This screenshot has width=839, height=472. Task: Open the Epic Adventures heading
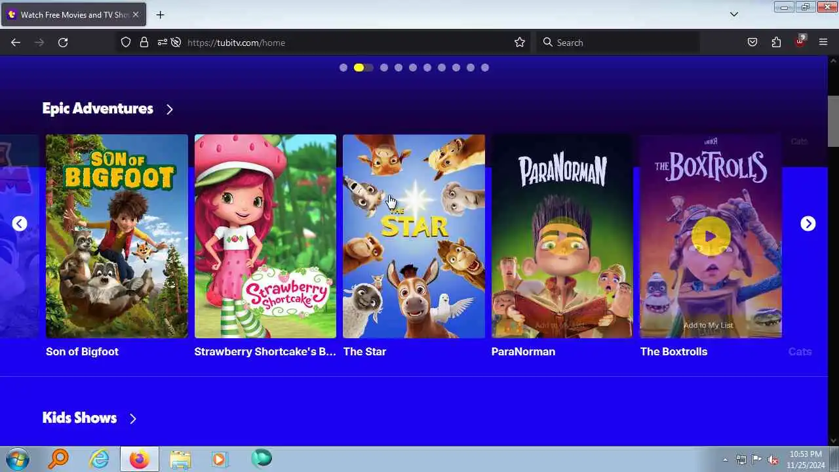[x=98, y=108]
